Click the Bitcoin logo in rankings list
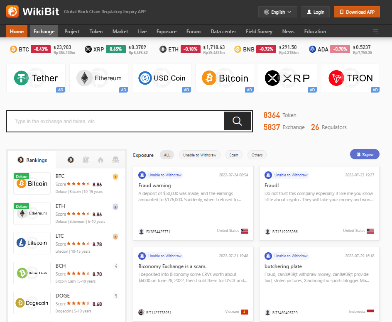Image resolution: width=392 pixels, height=322 pixels. (32, 183)
